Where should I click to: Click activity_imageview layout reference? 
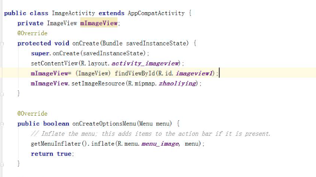pos(145,64)
